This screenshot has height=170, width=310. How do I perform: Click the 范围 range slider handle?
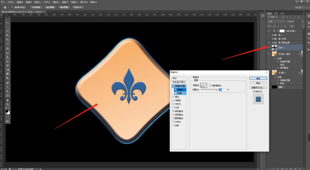tap(217, 90)
